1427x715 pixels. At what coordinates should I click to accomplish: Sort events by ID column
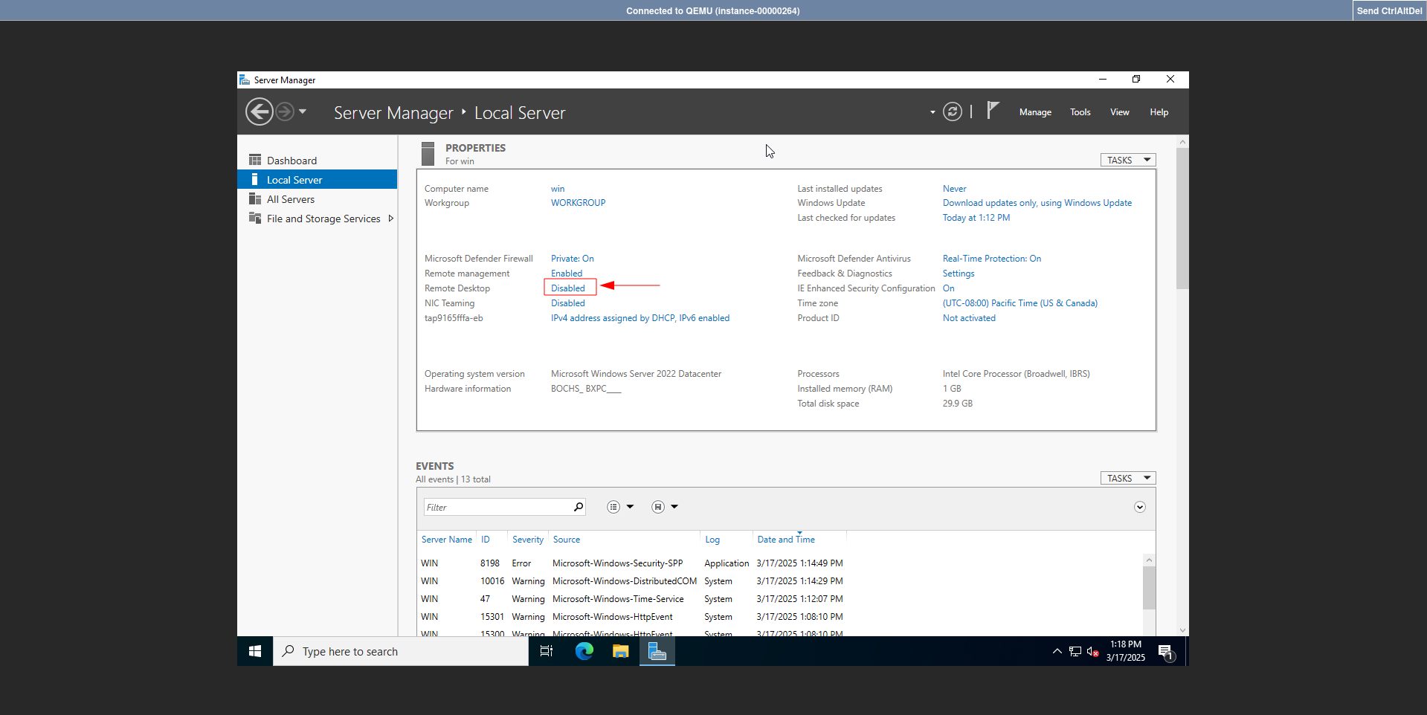click(x=486, y=540)
